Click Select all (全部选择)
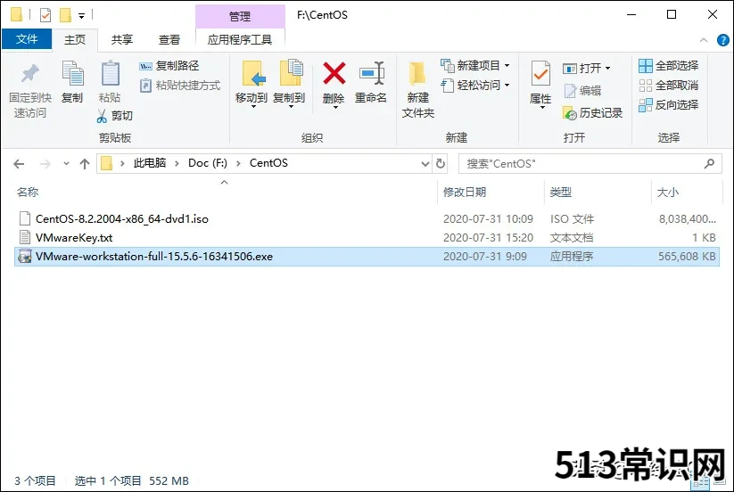The image size is (734, 492). (x=669, y=66)
